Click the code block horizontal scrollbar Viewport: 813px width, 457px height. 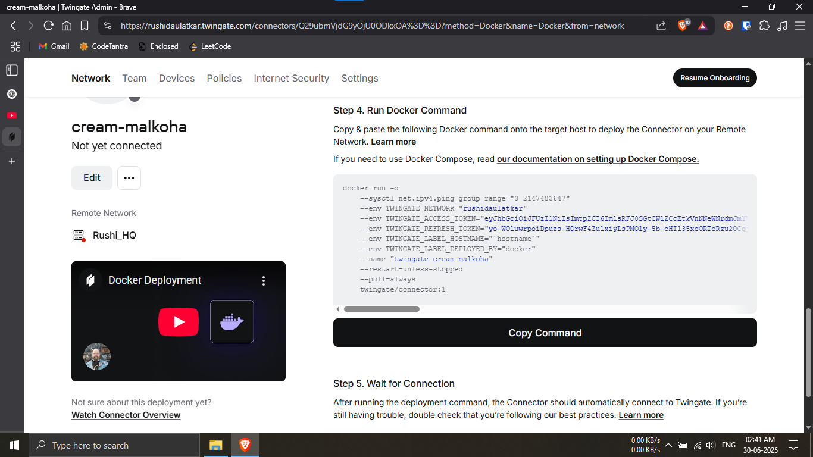click(382, 309)
